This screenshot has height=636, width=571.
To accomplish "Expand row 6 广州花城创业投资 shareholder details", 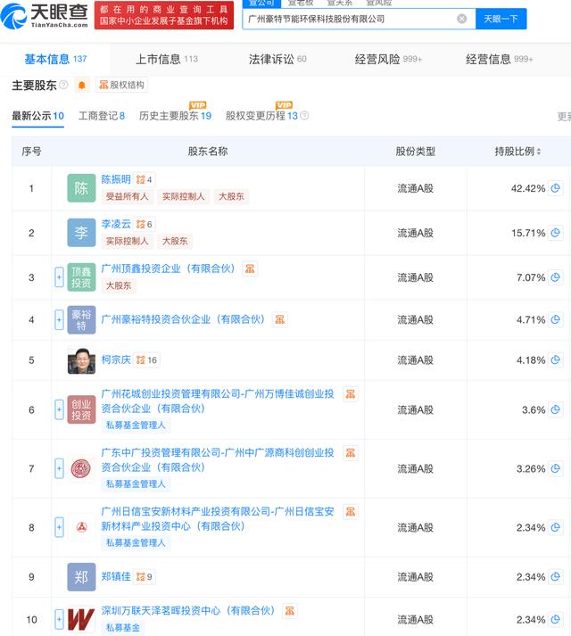I will (59, 409).
